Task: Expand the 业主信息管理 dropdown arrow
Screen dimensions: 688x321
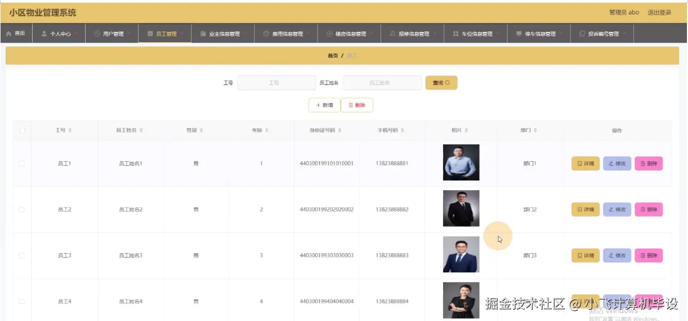Action: 244,34
